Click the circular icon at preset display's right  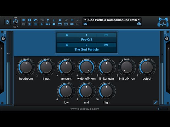(x=139, y=24)
